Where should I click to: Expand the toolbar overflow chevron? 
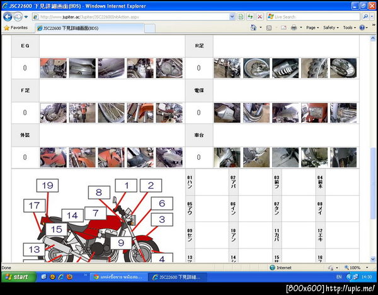374,25
